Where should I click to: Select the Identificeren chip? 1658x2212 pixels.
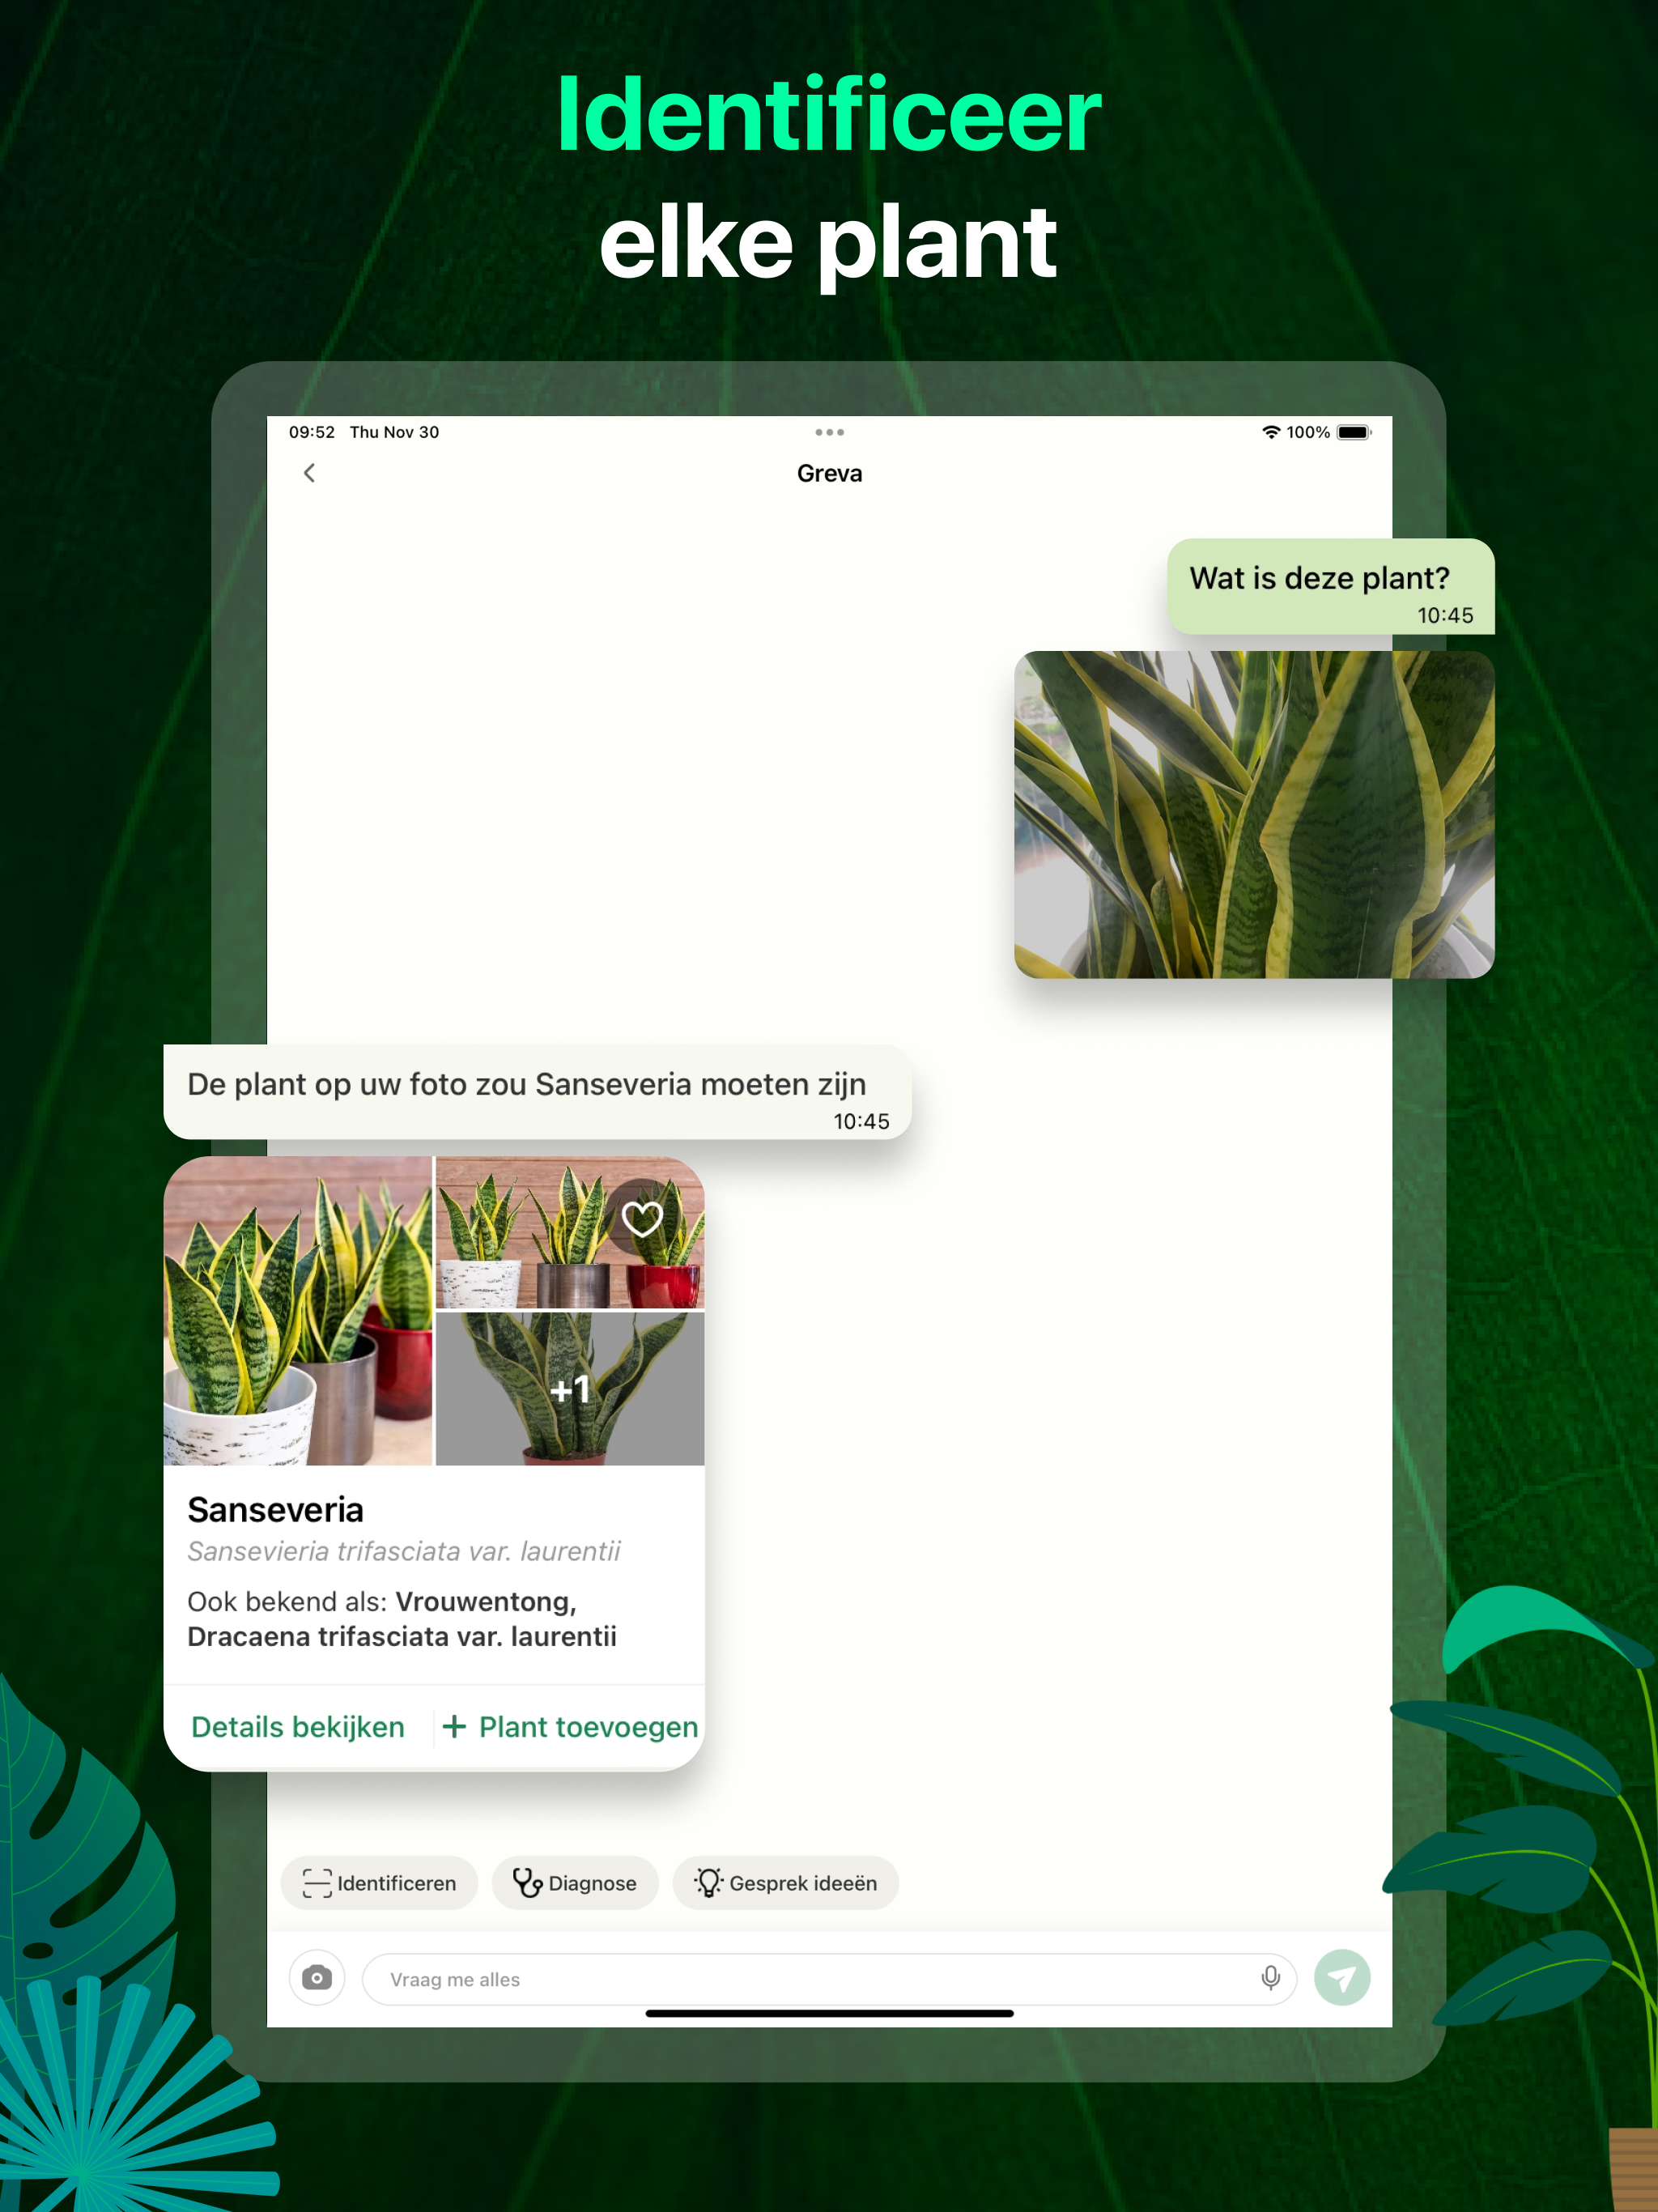point(379,1883)
